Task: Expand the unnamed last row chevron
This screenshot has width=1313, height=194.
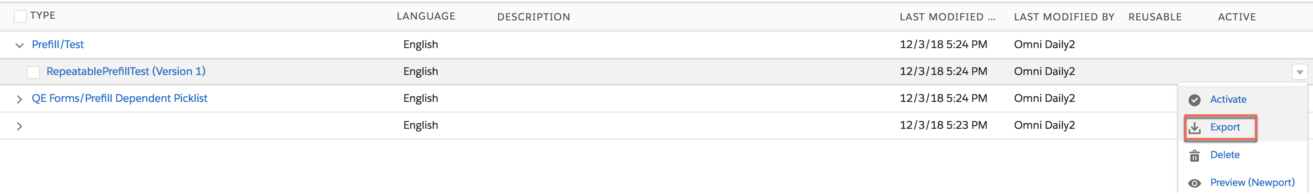Action: [x=19, y=126]
